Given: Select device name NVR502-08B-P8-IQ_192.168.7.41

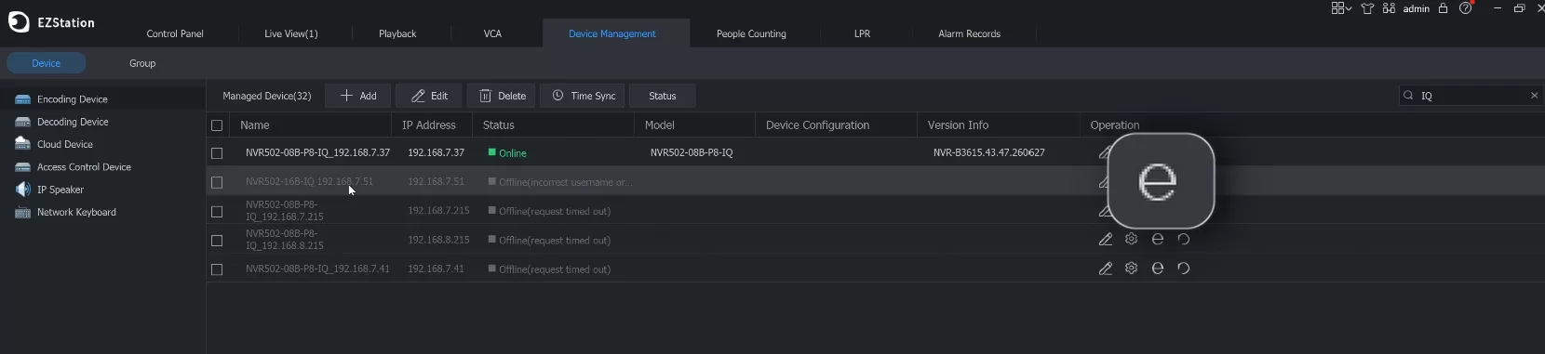Looking at the screenshot, I should pyautogui.click(x=317, y=269).
